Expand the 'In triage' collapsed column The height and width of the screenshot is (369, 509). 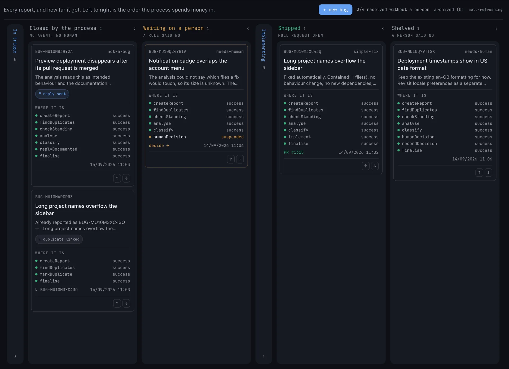tap(15, 356)
